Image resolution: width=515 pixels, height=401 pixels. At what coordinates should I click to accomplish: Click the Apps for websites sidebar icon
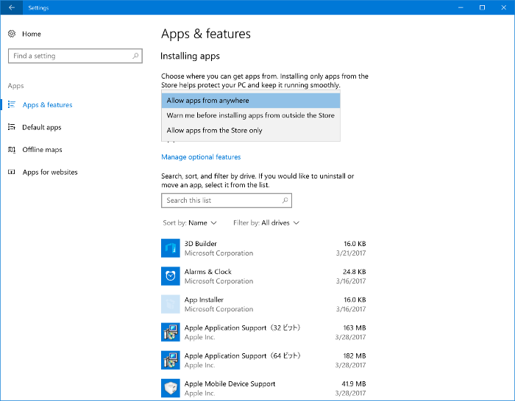tap(12, 172)
